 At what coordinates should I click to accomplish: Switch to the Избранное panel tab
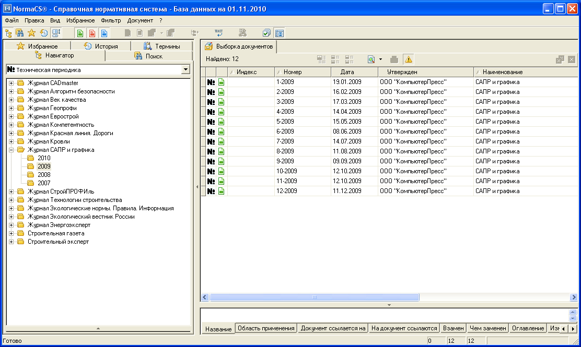[x=37, y=46]
